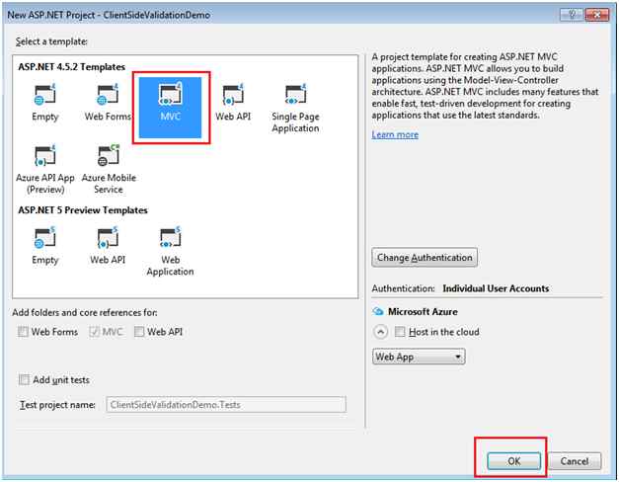Tick the Web Forms folders checkbox
This screenshot has width=619, height=482.
pos(23,332)
